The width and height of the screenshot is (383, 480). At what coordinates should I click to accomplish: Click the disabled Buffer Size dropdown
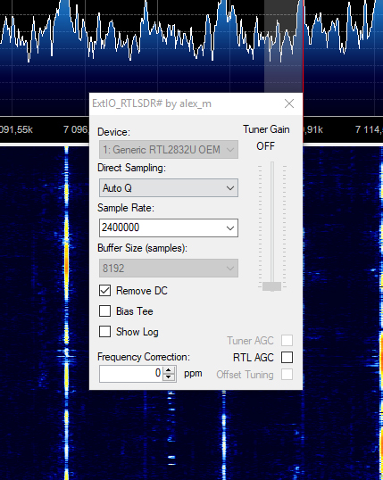(x=169, y=269)
